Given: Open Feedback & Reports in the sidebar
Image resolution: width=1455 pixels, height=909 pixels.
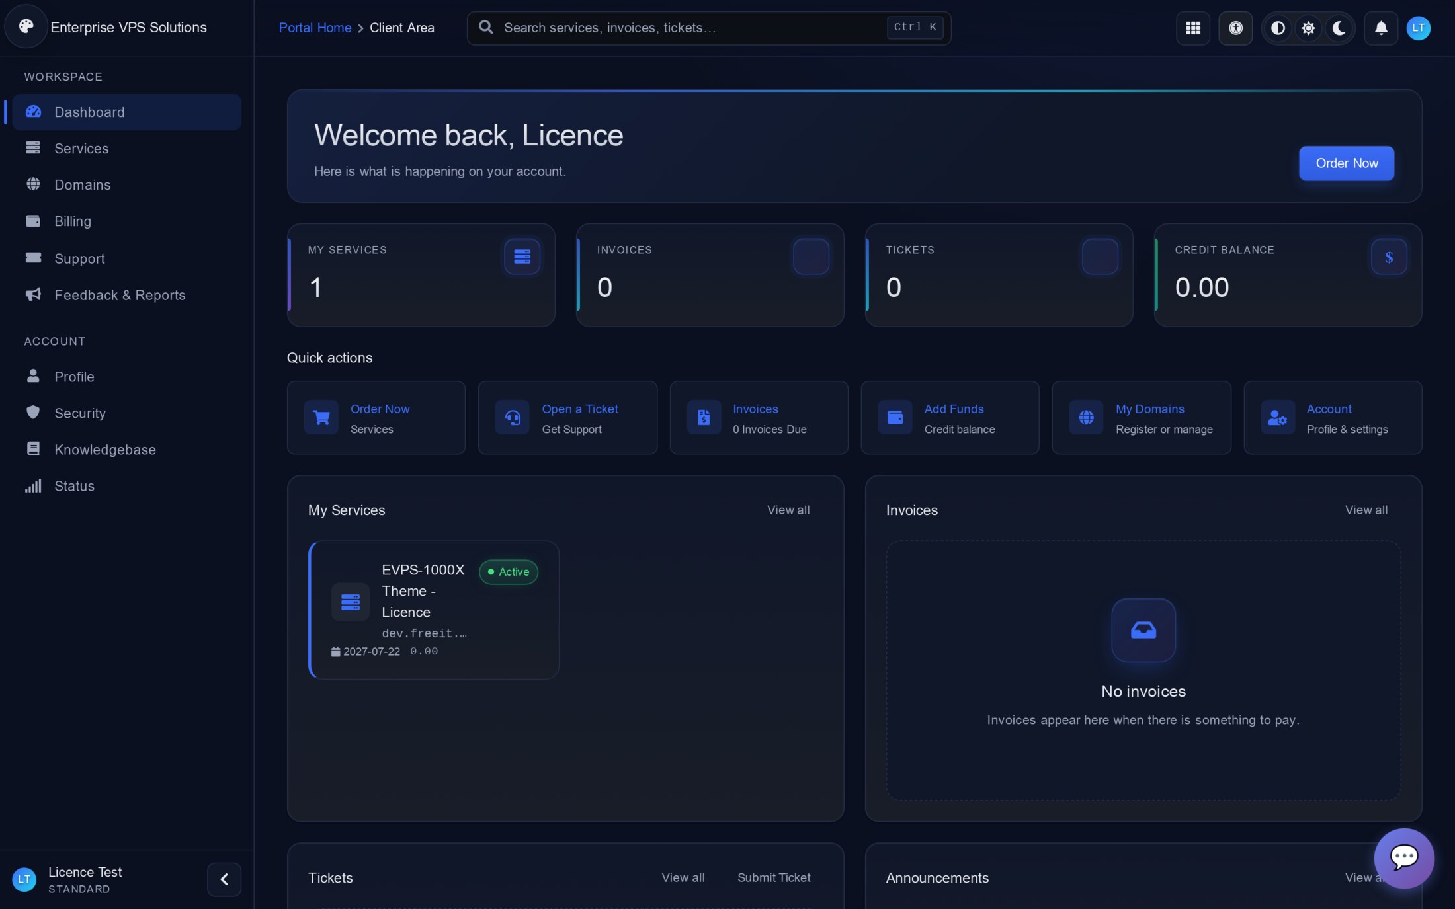Looking at the screenshot, I should coord(127,295).
